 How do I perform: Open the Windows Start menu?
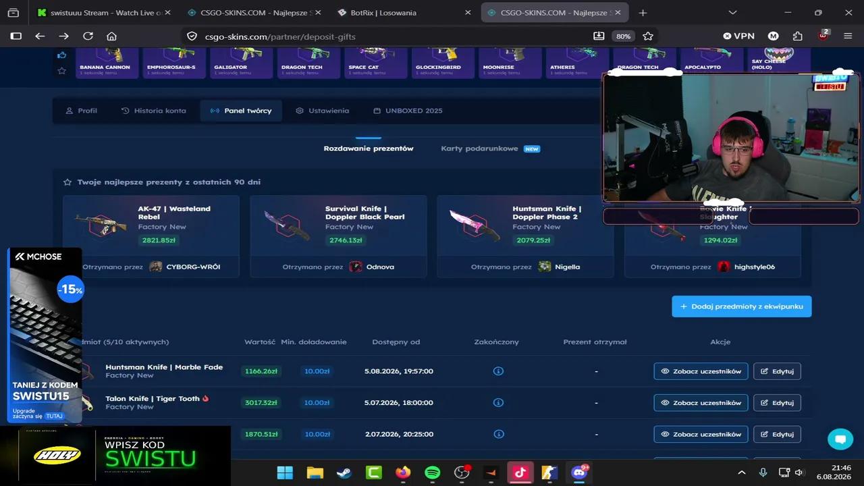285,473
